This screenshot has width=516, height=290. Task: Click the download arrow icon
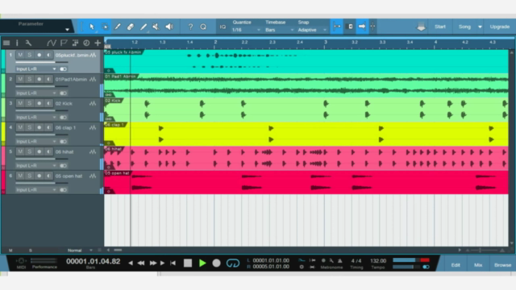[421, 27]
